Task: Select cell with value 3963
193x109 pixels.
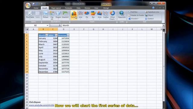Action: (x=53, y=57)
